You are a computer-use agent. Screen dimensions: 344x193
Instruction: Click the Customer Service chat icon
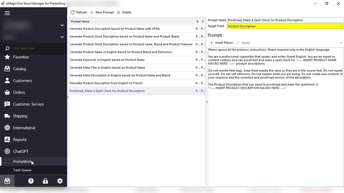pyautogui.click(x=7, y=104)
